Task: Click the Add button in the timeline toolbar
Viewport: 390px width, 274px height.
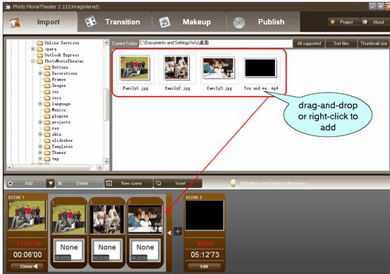Action: 25,184
